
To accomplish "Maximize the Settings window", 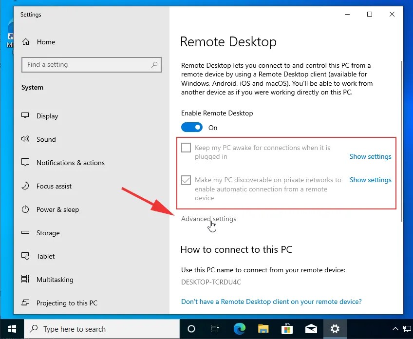I will click(x=370, y=14).
